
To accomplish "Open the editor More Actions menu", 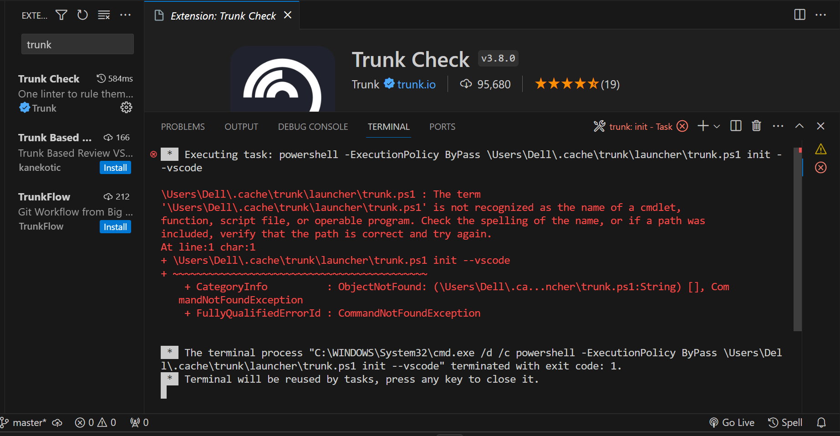I will click(821, 15).
